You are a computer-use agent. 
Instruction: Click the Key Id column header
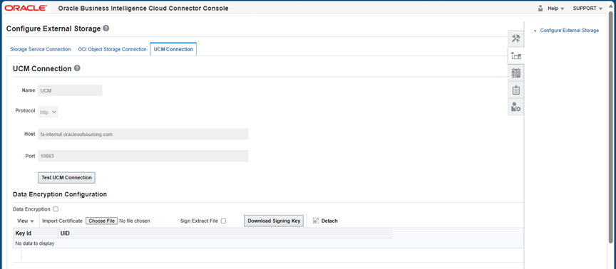36,233
